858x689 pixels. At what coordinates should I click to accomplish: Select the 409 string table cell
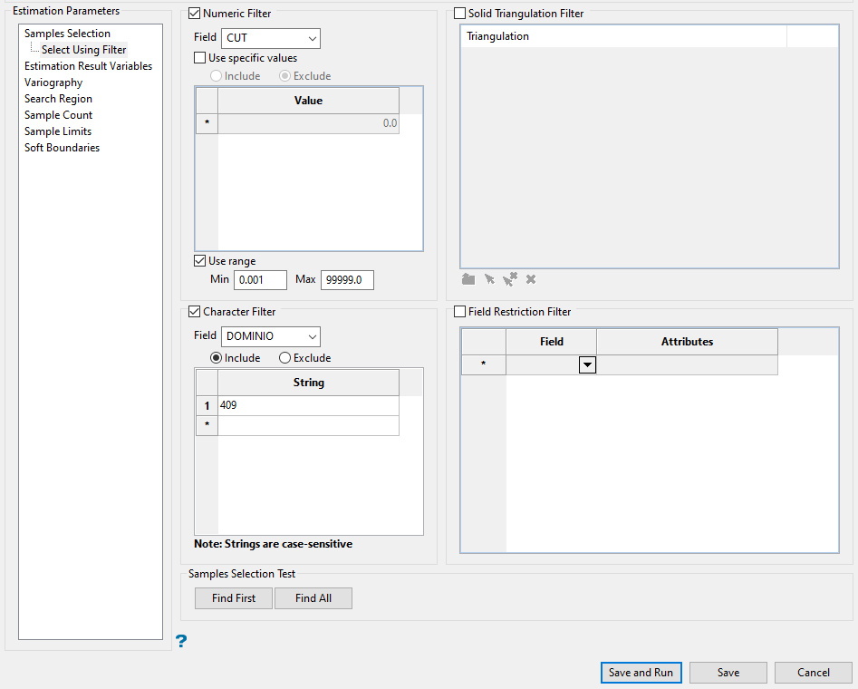pos(308,406)
